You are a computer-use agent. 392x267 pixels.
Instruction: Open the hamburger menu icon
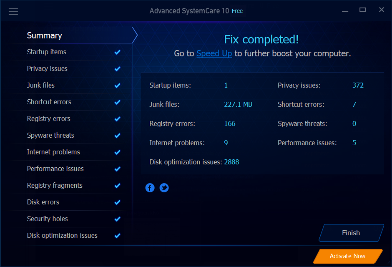pos(13,12)
